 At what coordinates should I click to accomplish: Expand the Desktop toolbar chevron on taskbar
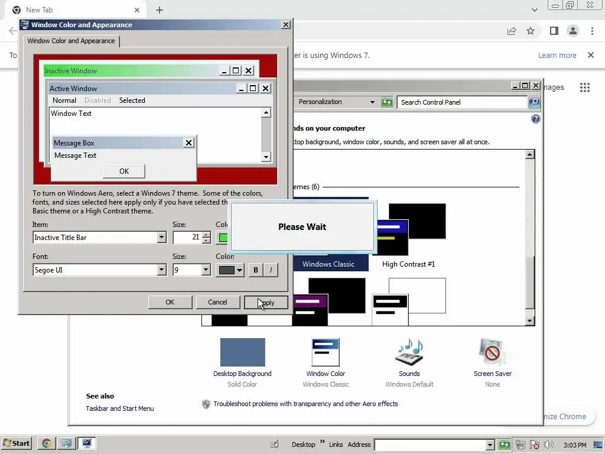(322, 441)
